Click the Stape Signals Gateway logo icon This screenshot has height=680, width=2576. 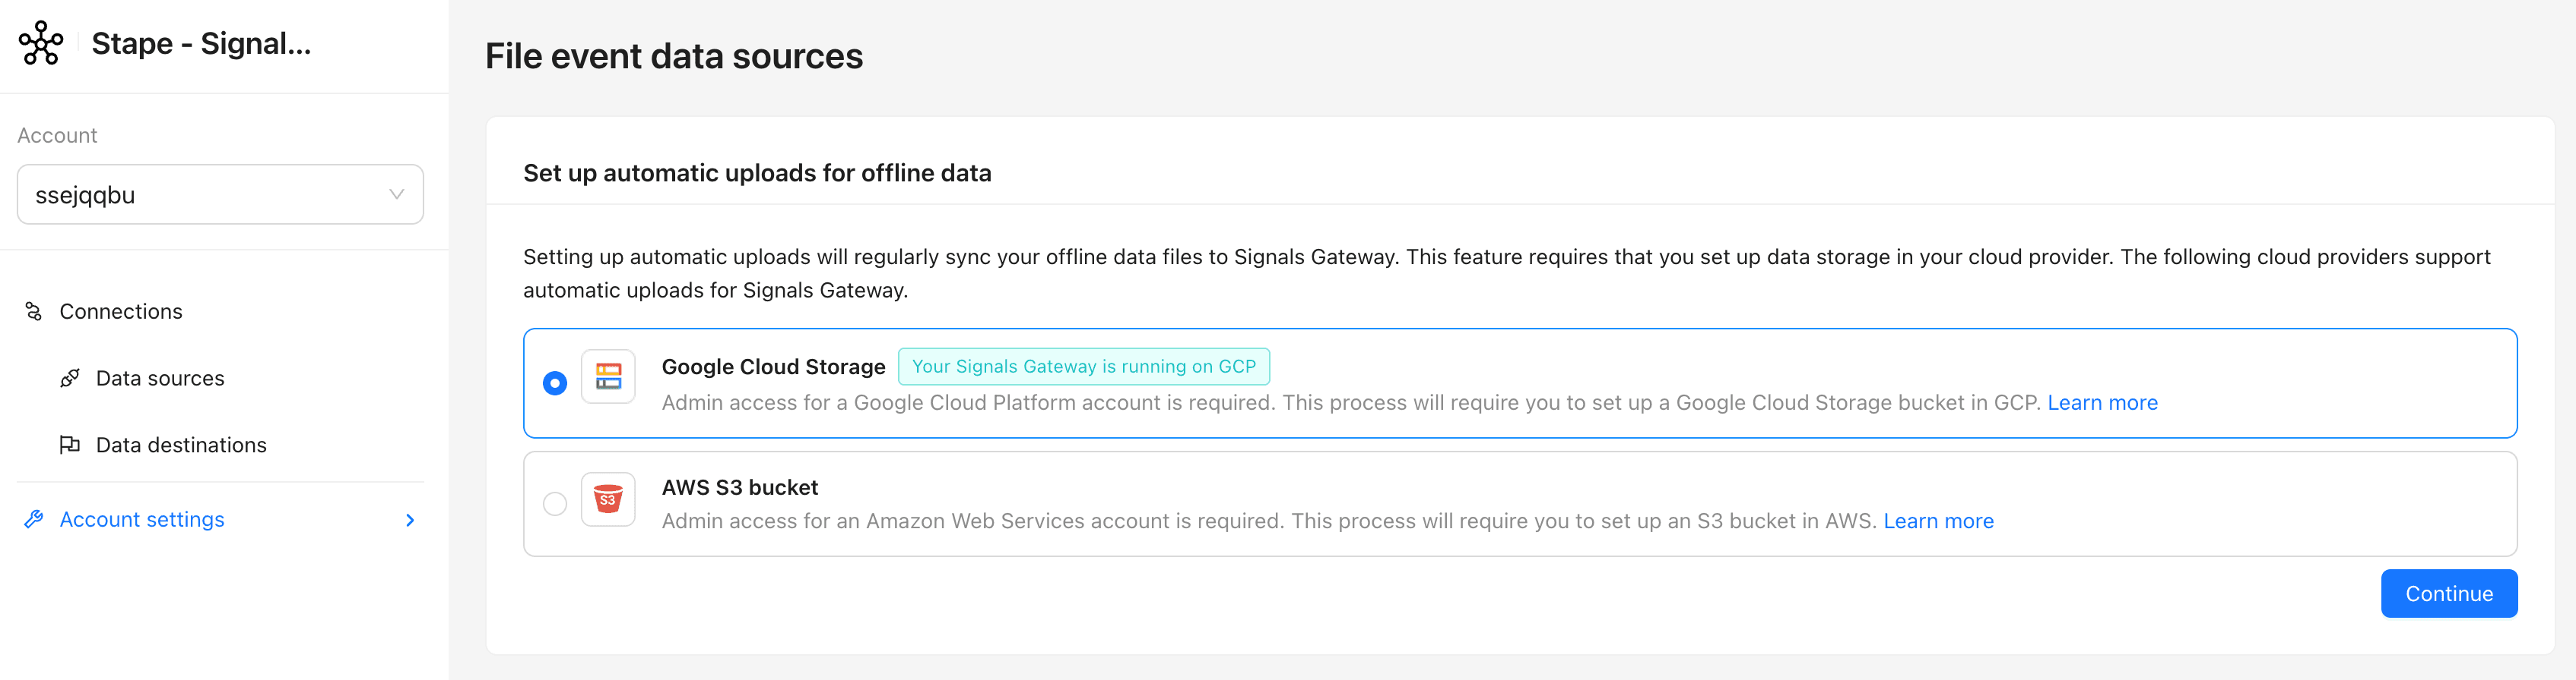pyautogui.click(x=41, y=43)
